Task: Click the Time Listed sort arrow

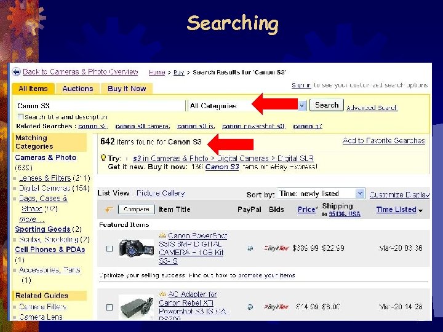Action: (420, 211)
